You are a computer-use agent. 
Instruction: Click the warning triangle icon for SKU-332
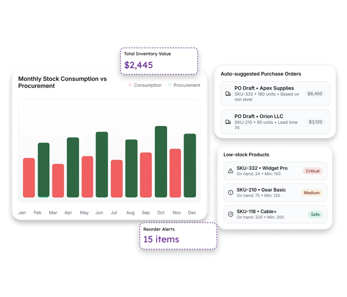231,171
